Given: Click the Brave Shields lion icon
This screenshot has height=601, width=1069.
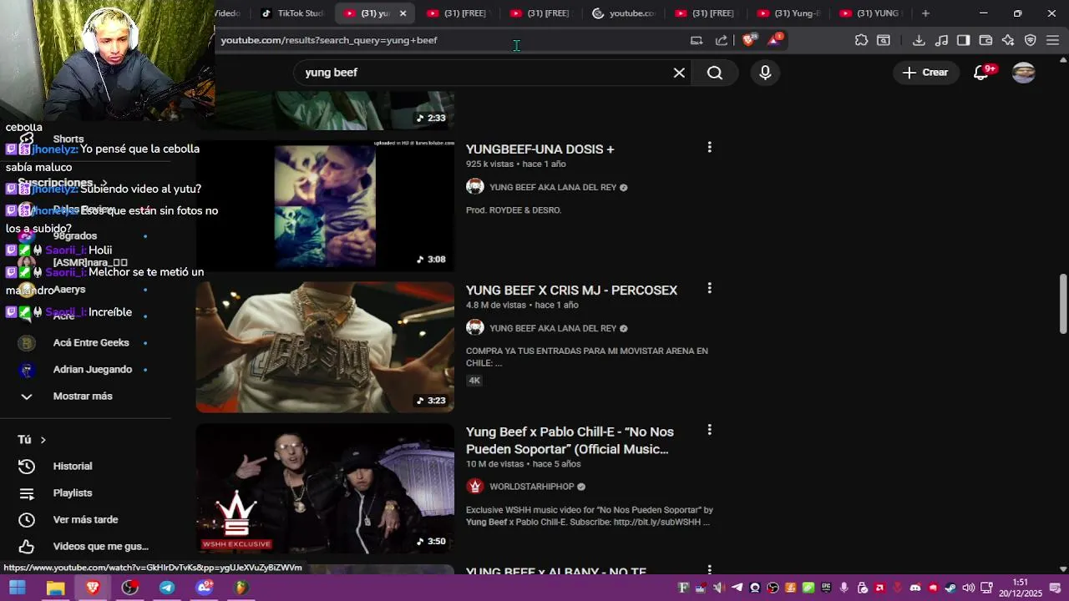Looking at the screenshot, I should (x=749, y=40).
